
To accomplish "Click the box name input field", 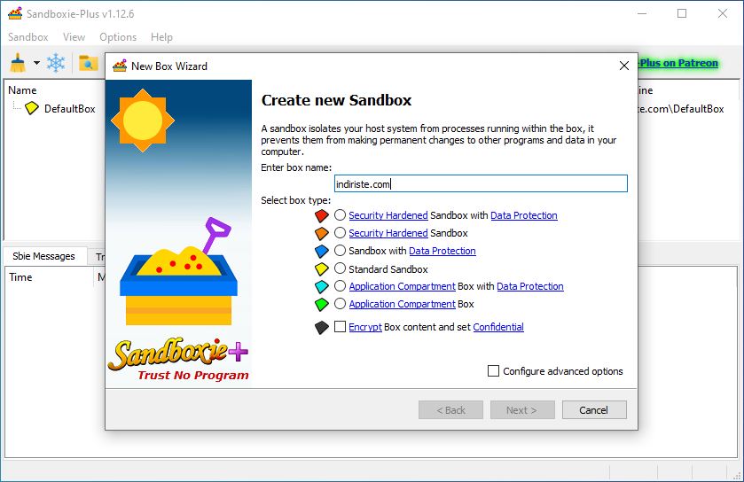I will (481, 183).
